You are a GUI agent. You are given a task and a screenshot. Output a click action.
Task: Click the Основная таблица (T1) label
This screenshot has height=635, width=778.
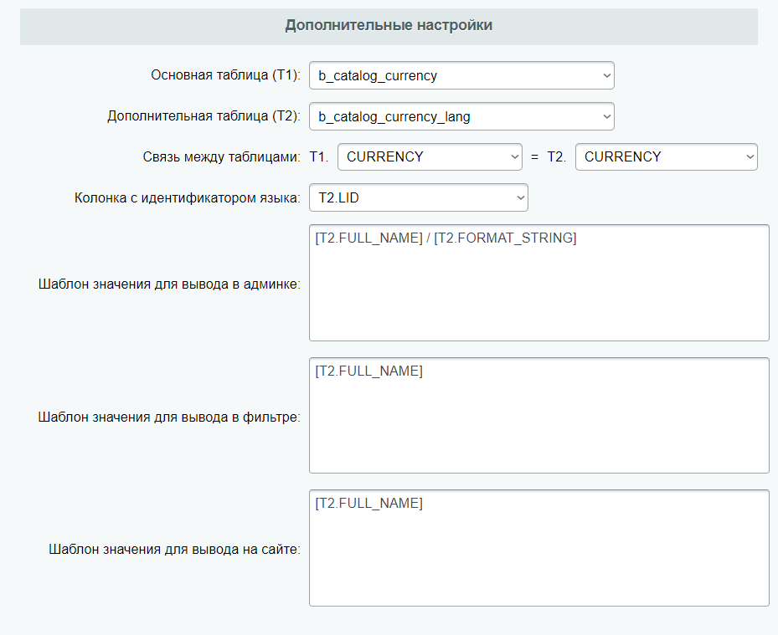[225, 75]
